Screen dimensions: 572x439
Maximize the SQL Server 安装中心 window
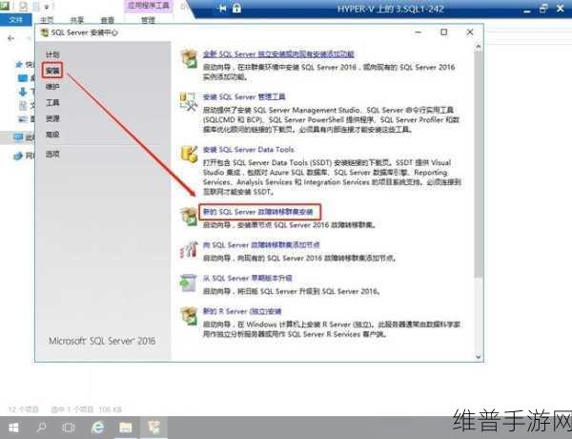pos(444,32)
